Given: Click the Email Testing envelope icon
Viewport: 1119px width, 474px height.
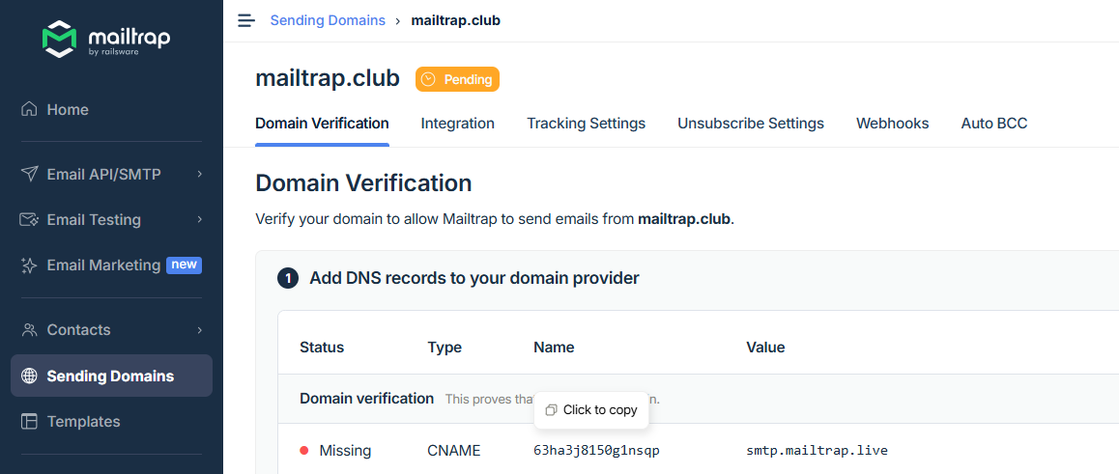Looking at the screenshot, I should (30, 220).
